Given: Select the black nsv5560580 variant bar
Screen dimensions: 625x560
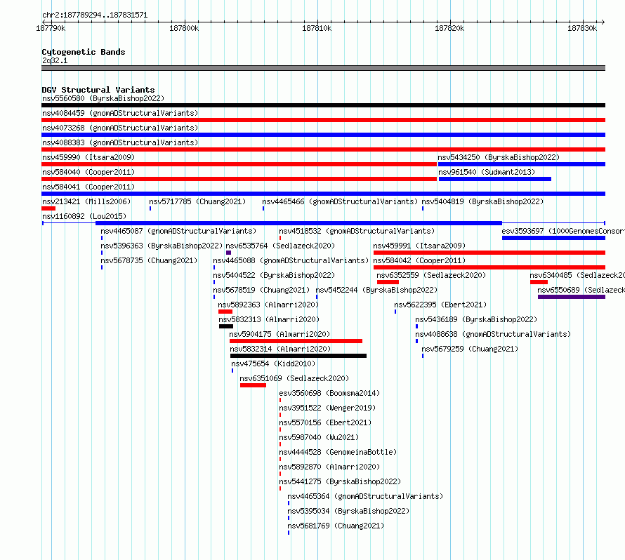Looking at the screenshot, I should (x=323, y=105).
